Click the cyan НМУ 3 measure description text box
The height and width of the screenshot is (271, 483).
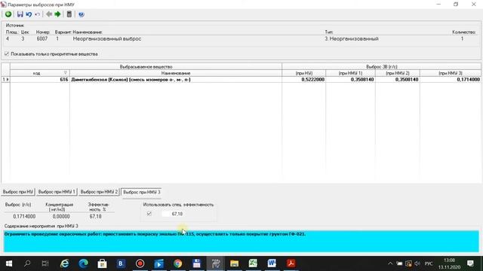coord(241,241)
